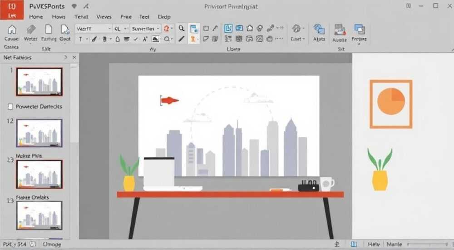Select slide thumbnail numbered 12
454x250 pixels.
(39, 133)
